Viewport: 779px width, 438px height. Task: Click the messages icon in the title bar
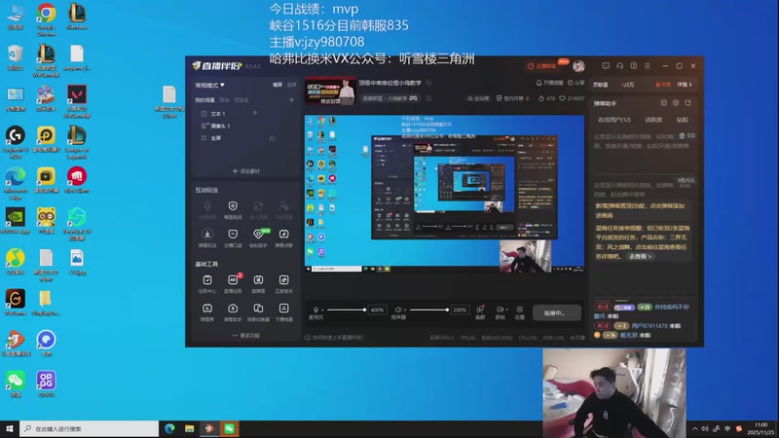pyautogui.click(x=606, y=65)
